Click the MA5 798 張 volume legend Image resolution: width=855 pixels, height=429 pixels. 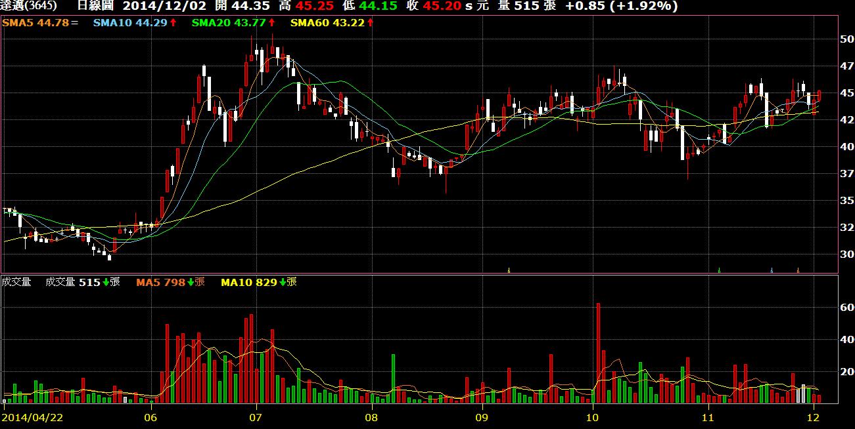coord(171,282)
